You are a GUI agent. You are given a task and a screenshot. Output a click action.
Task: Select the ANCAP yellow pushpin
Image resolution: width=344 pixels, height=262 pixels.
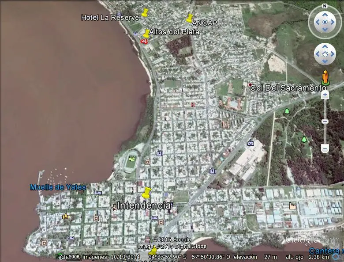[x=190, y=19]
